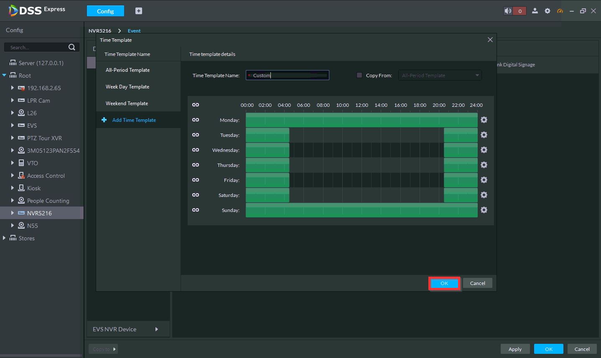Click Add Time Template link
Viewport: 601px width, 358px height.
click(x=134, y=120)
